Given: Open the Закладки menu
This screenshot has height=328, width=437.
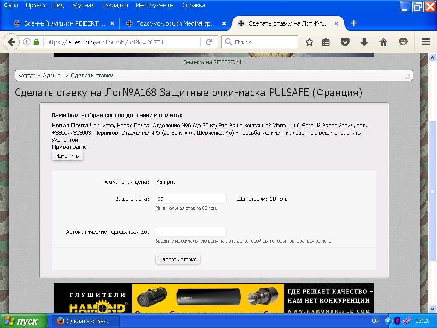Looking at the screenshot, I should tap(115, 5).
